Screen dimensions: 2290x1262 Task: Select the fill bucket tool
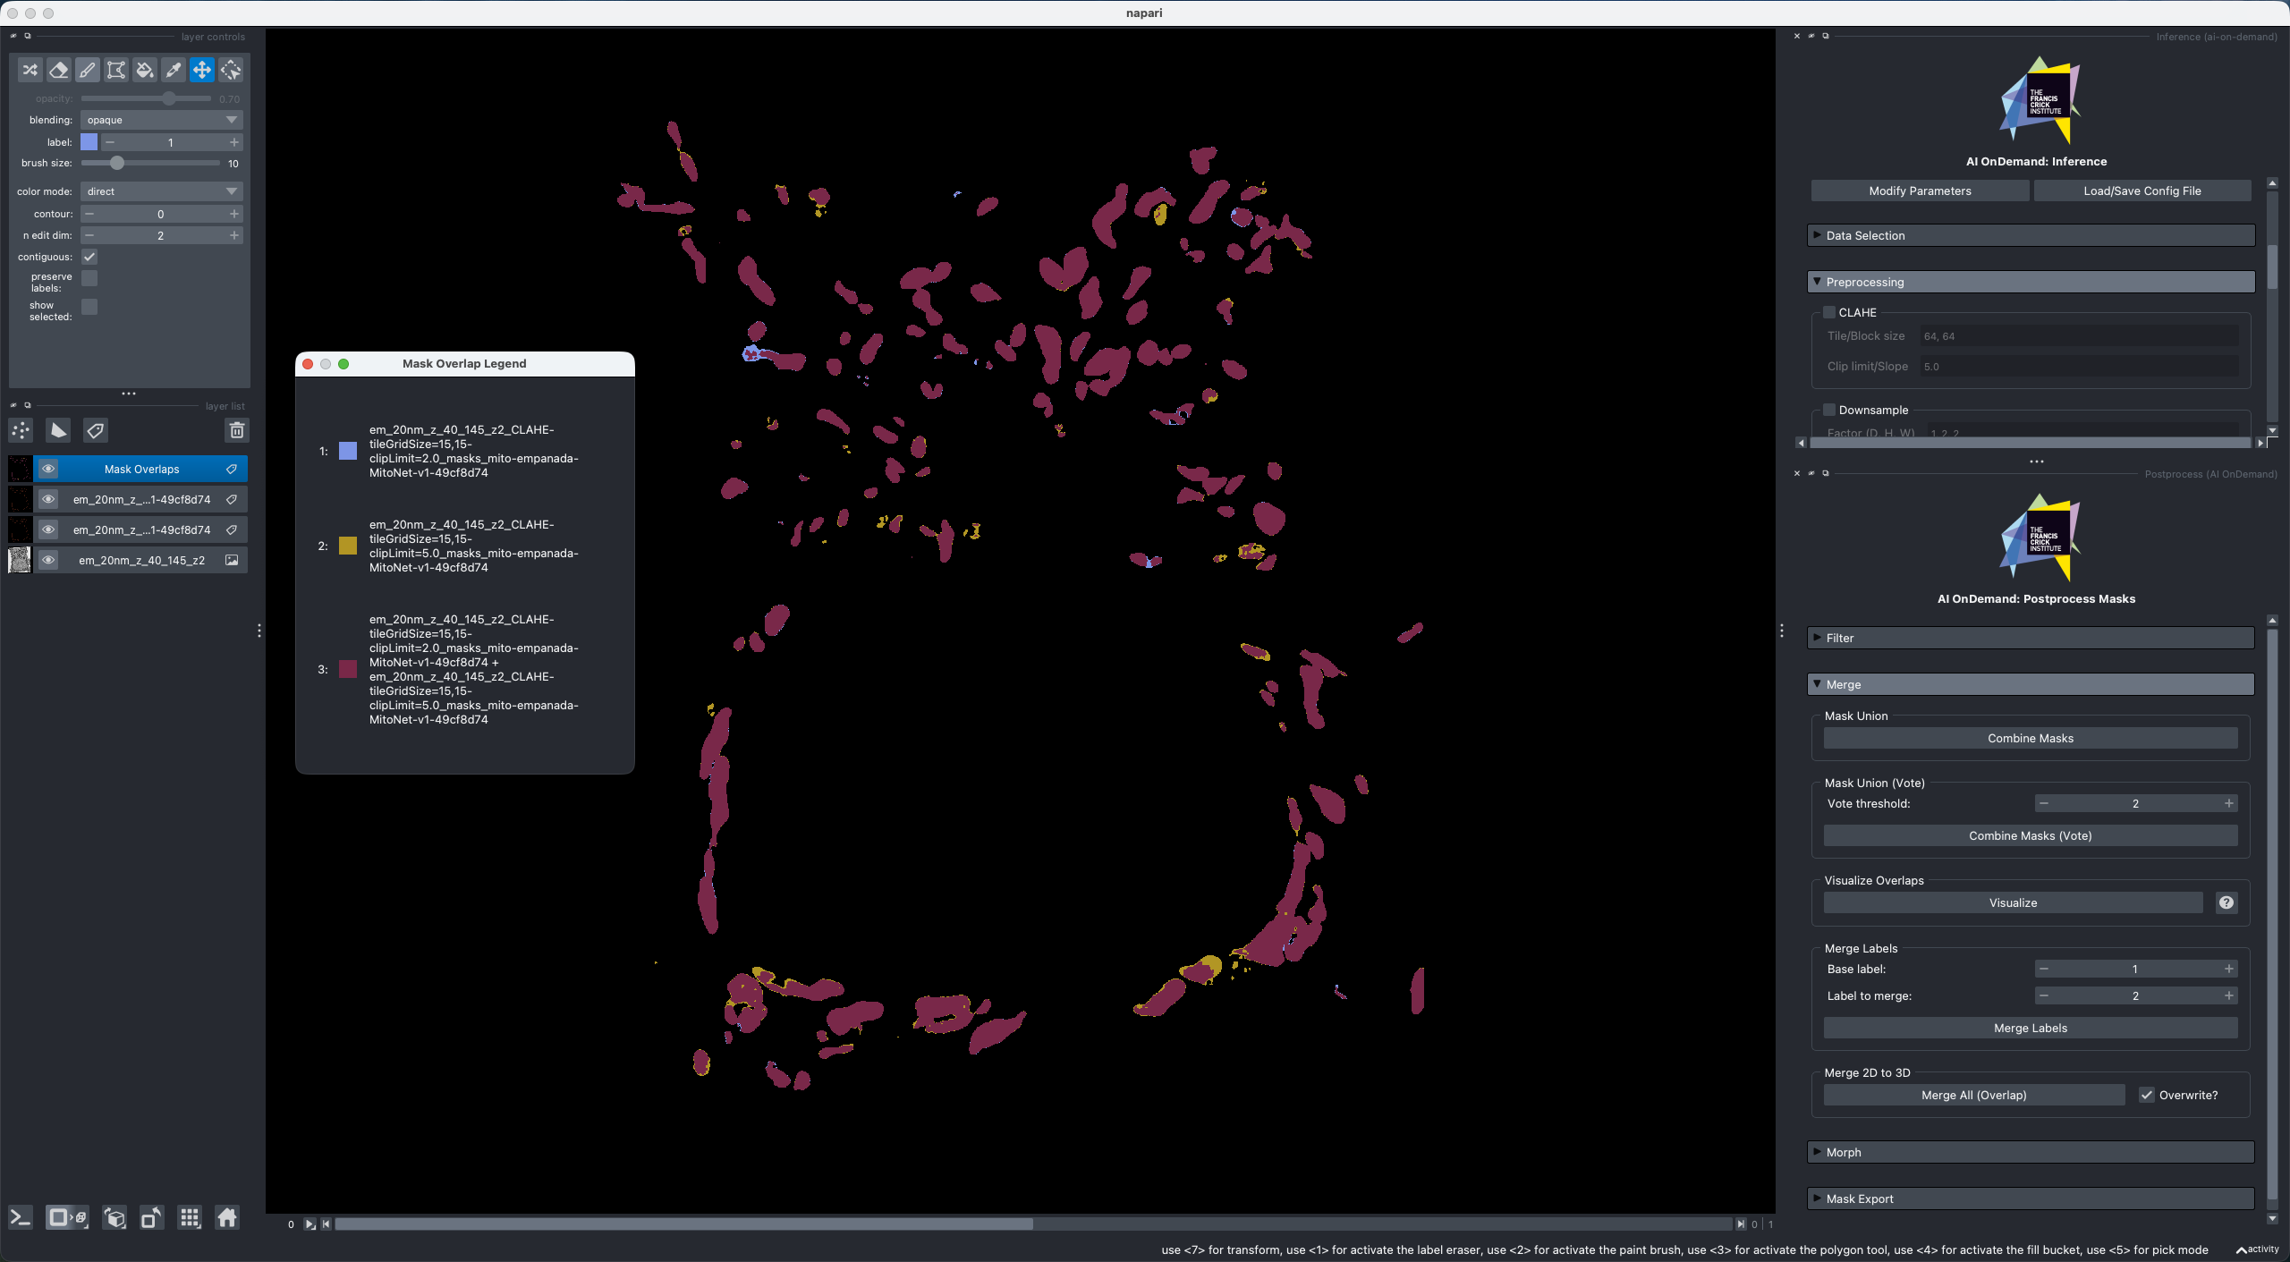(x=144, y=70)
